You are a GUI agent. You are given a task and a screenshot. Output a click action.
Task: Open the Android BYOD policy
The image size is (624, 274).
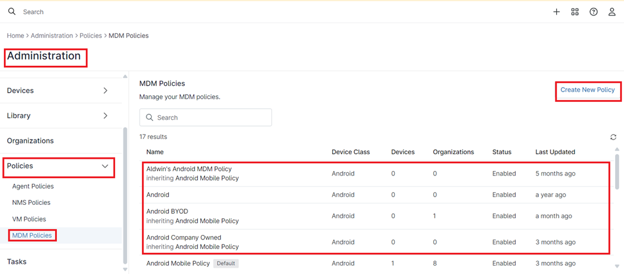167,211
